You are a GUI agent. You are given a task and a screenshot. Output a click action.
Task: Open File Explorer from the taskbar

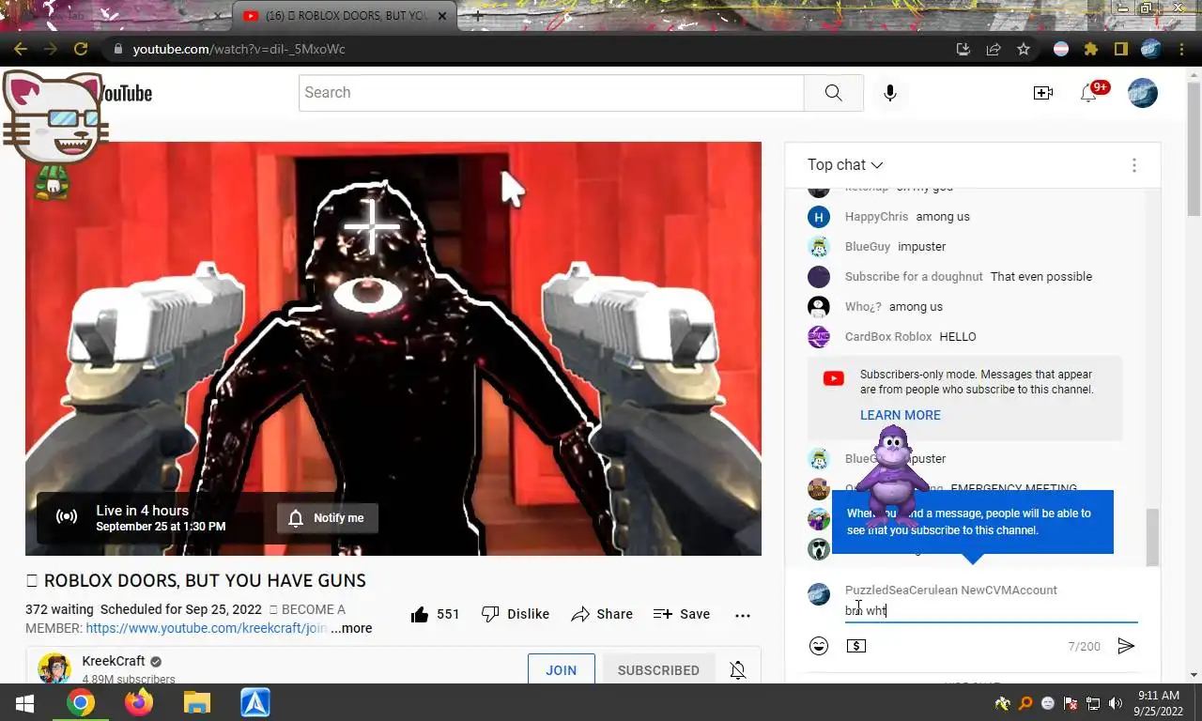pos(197,702)
